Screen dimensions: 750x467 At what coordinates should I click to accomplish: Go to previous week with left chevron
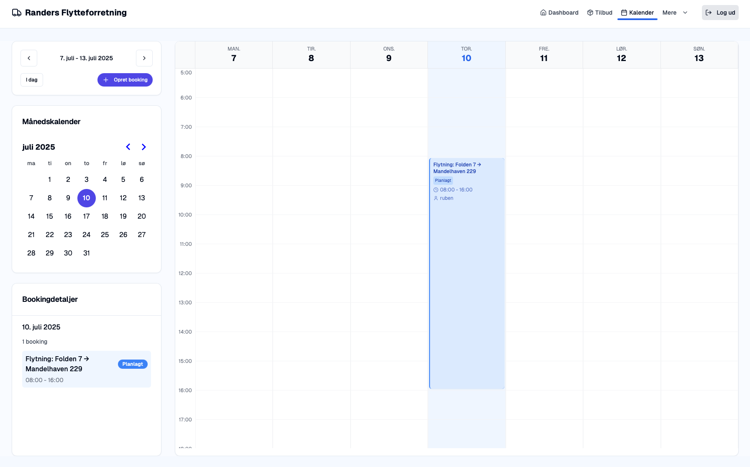tap(29, 58)
